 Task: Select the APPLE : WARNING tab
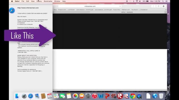point(127,12)
